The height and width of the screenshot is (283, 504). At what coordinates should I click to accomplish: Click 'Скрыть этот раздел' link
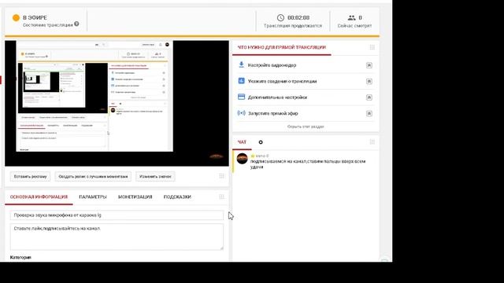tap(306, 127)
